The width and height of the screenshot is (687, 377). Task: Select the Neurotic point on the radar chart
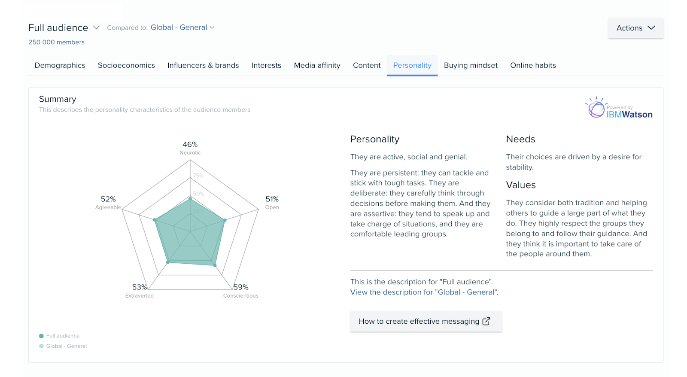coord(190,199)
